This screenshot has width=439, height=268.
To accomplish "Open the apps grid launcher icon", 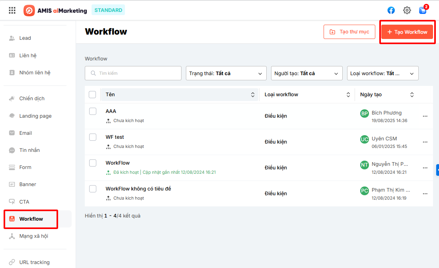I will (x=12, y=10).
